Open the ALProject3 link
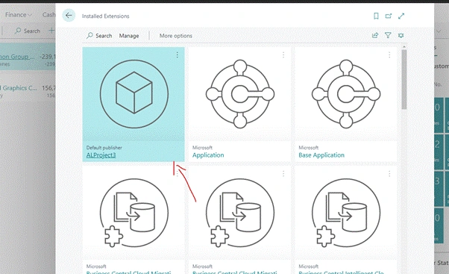The width and height of the screenshot is (449, 274). coord(101,155)
